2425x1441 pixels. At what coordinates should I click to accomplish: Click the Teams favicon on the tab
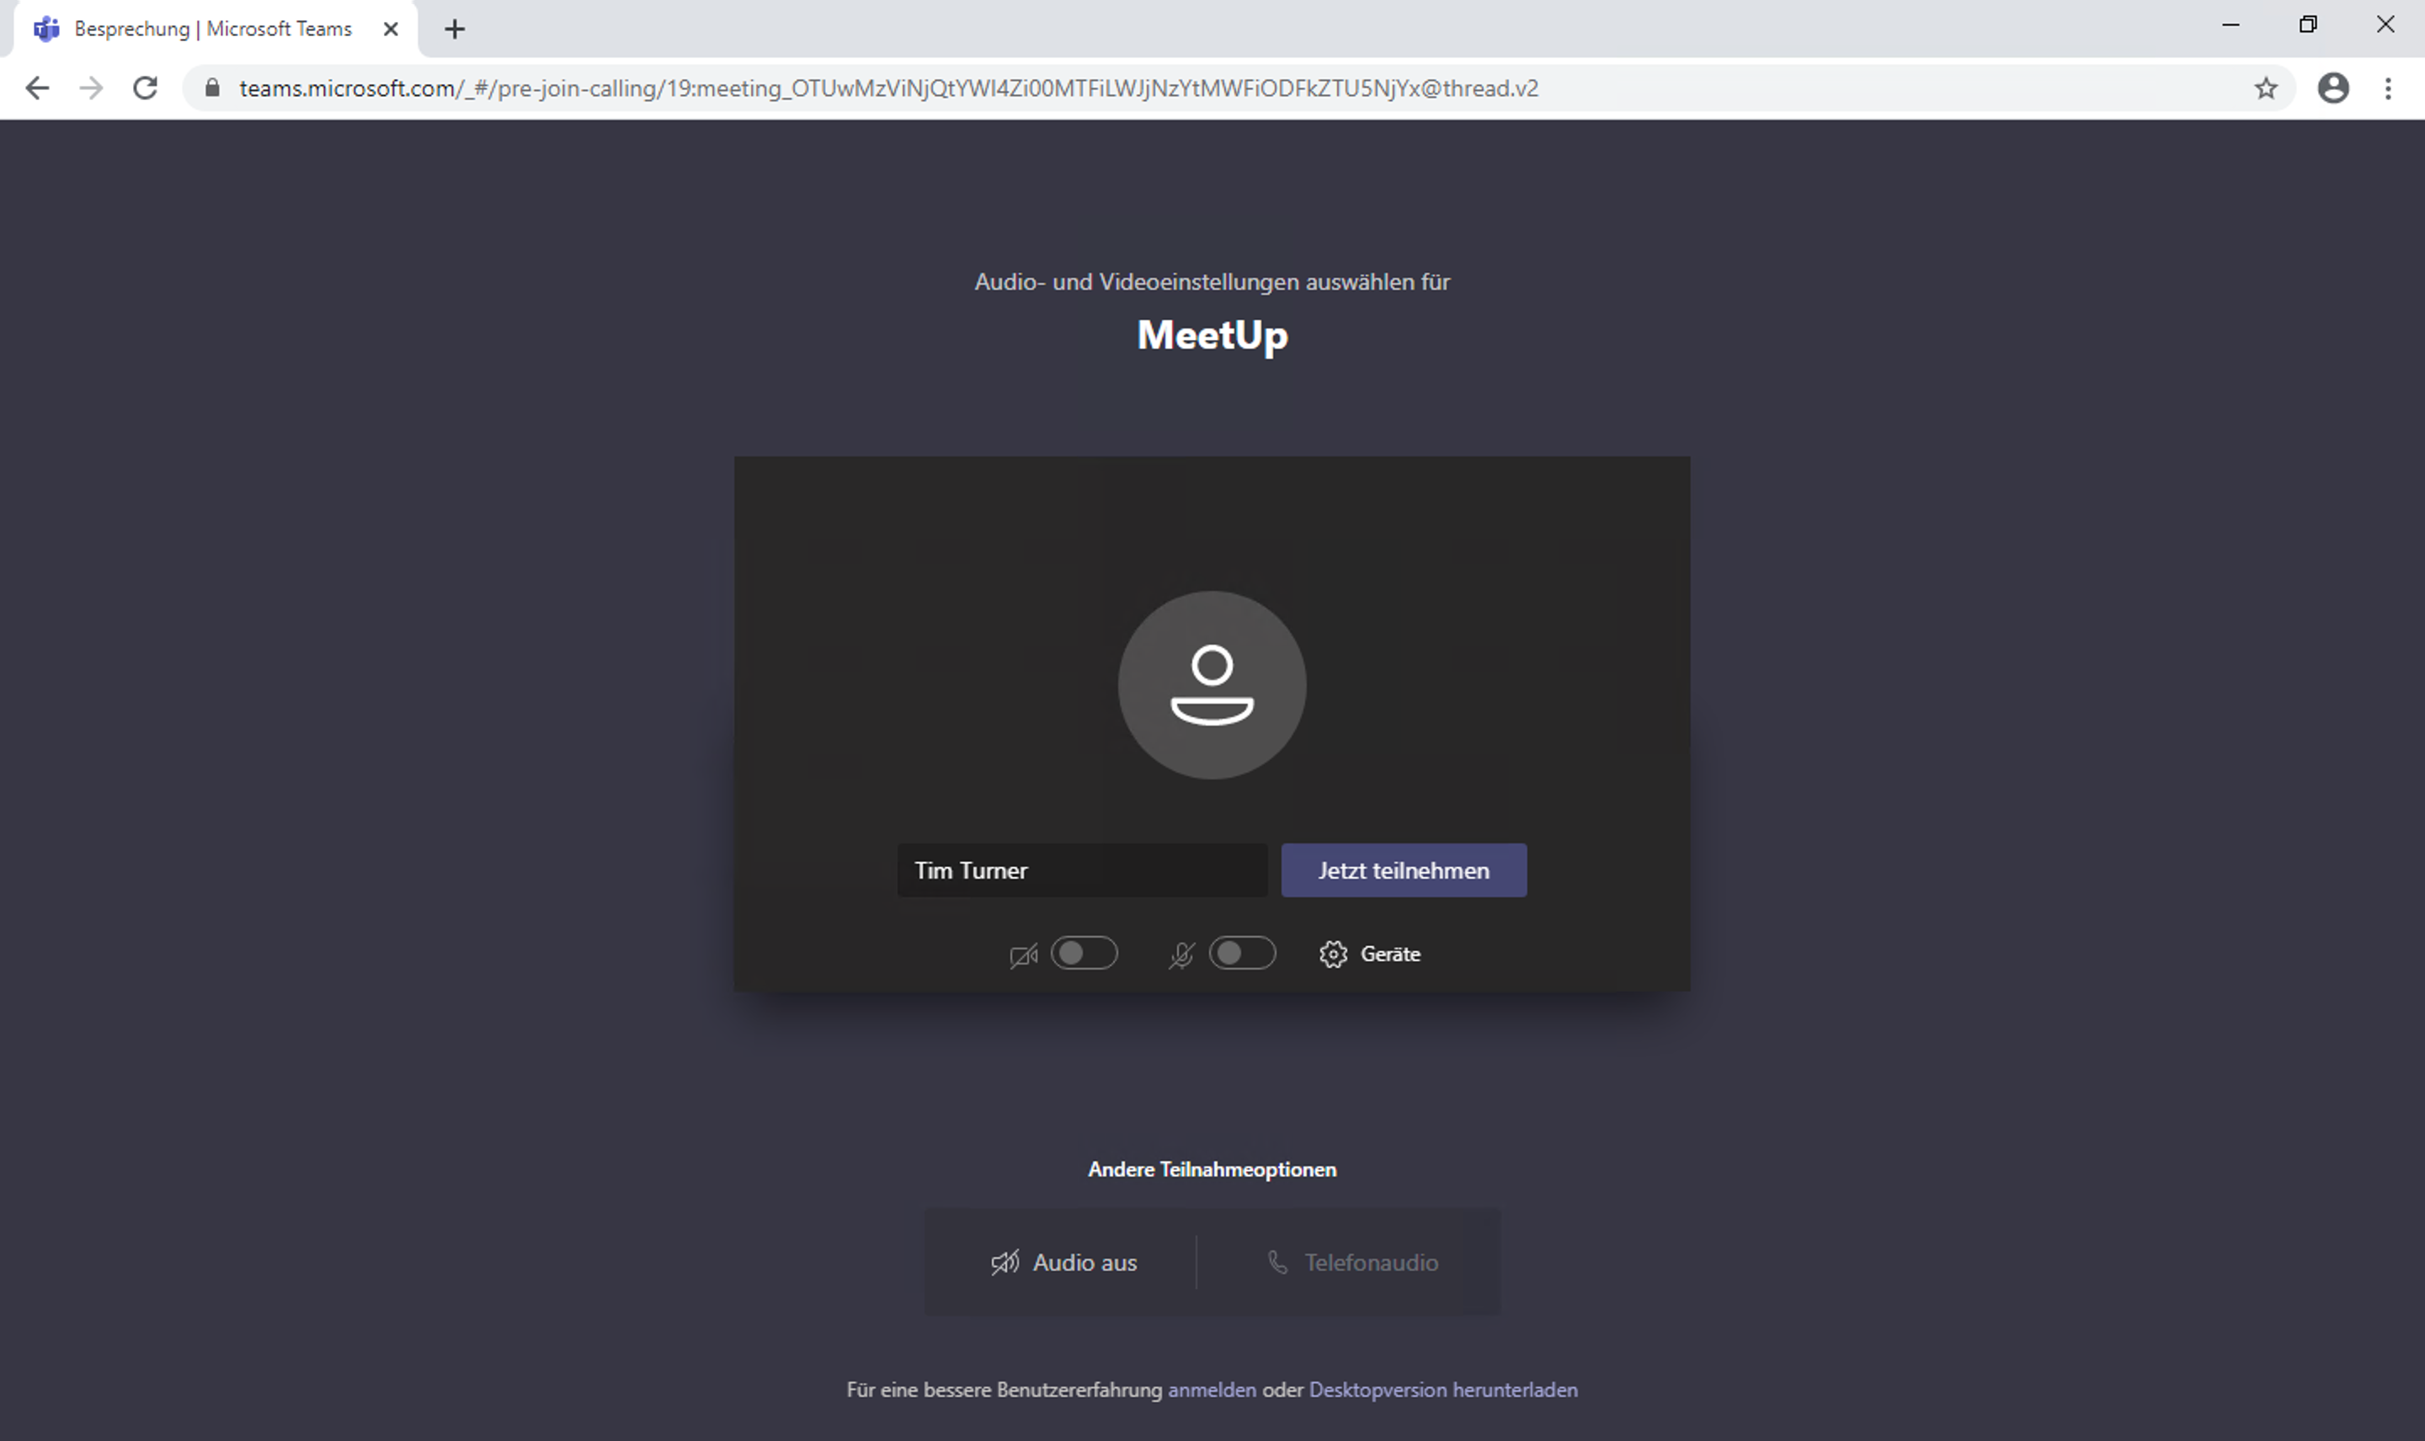(46, 29)
